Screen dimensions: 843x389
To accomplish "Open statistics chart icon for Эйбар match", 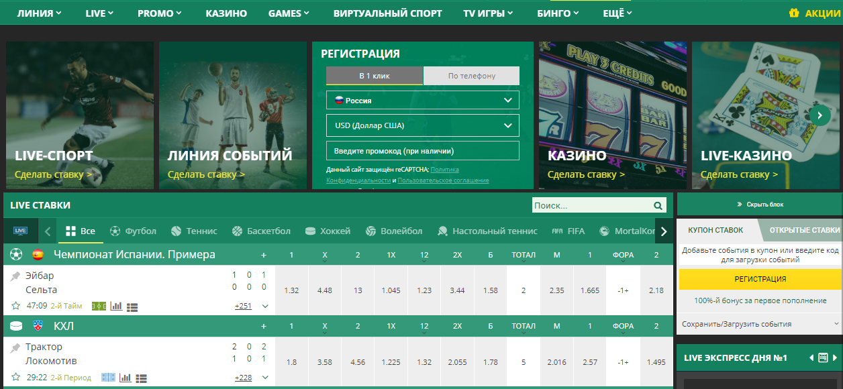I will pyautogui.click(x=117, y=306).
